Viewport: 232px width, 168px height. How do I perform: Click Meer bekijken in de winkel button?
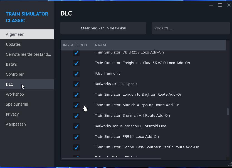[103, 28]
